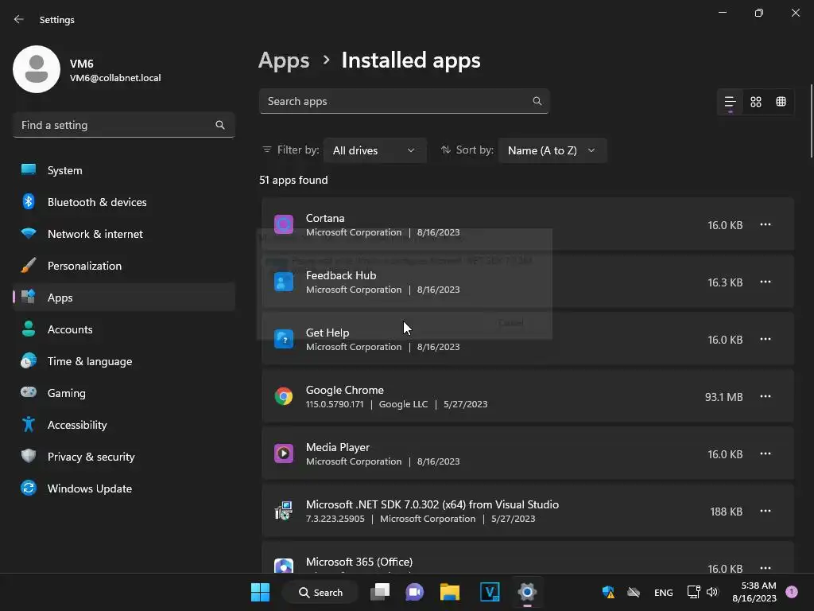
Task: Switch to tile table view layout
Action: (781, 102)
